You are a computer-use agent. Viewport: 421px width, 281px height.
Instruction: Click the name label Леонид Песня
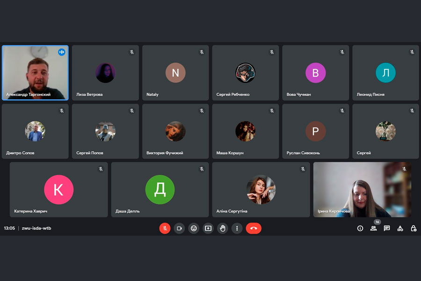pos(370,95)
